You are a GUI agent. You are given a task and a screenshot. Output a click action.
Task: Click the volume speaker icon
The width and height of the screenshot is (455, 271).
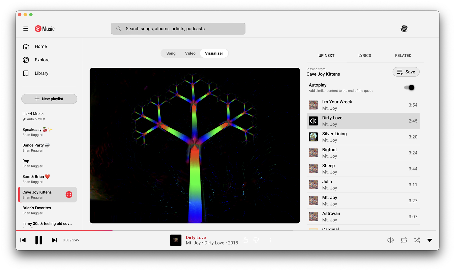(x=390, y=240)
